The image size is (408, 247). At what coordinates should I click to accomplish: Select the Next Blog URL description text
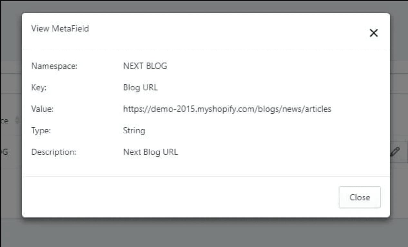tap(151, 152)
